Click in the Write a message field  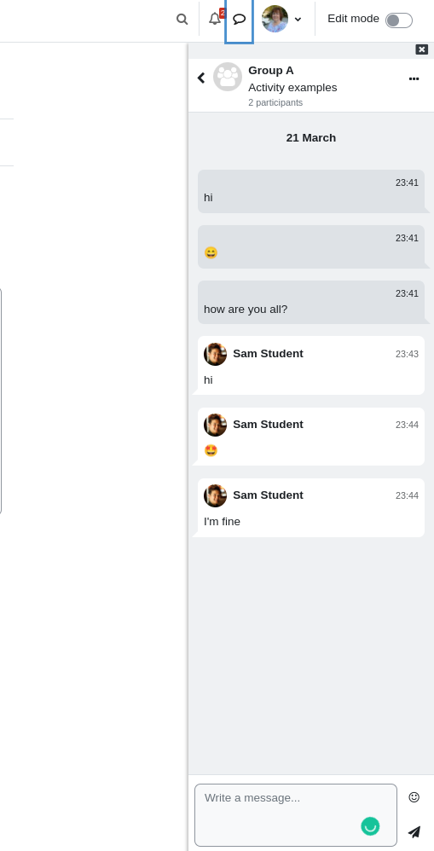pos(296,814)
